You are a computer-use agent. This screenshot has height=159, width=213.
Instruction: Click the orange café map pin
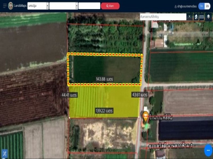point(145,116)
